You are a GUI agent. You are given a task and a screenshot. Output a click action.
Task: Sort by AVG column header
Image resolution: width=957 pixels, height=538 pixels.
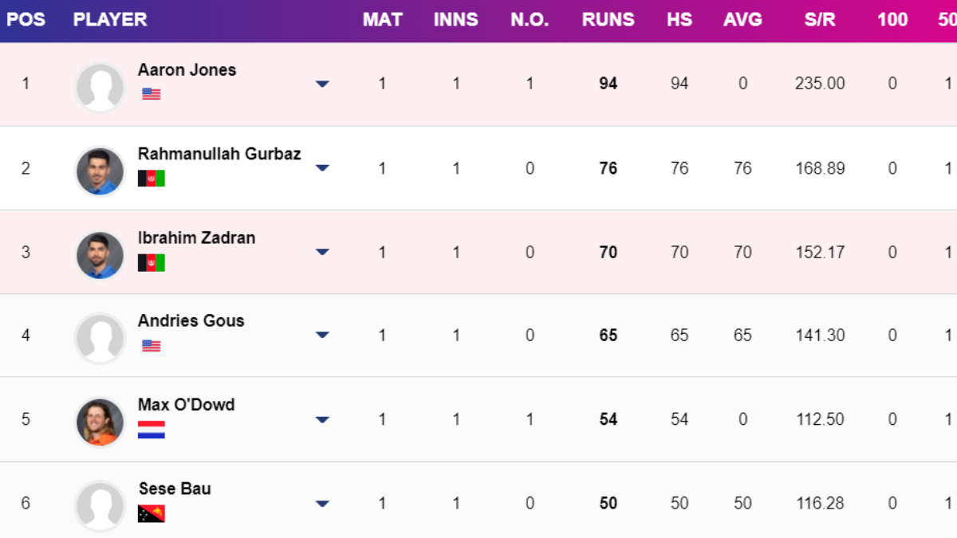point(742,20)
